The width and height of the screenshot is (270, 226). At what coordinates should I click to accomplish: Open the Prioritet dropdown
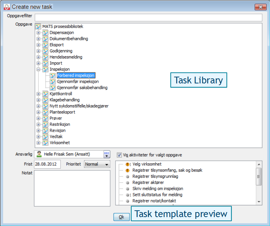[106, 164]
